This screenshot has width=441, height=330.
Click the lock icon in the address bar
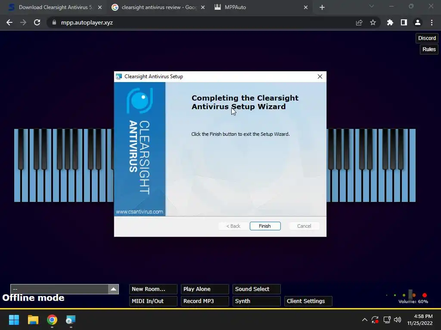54,22
